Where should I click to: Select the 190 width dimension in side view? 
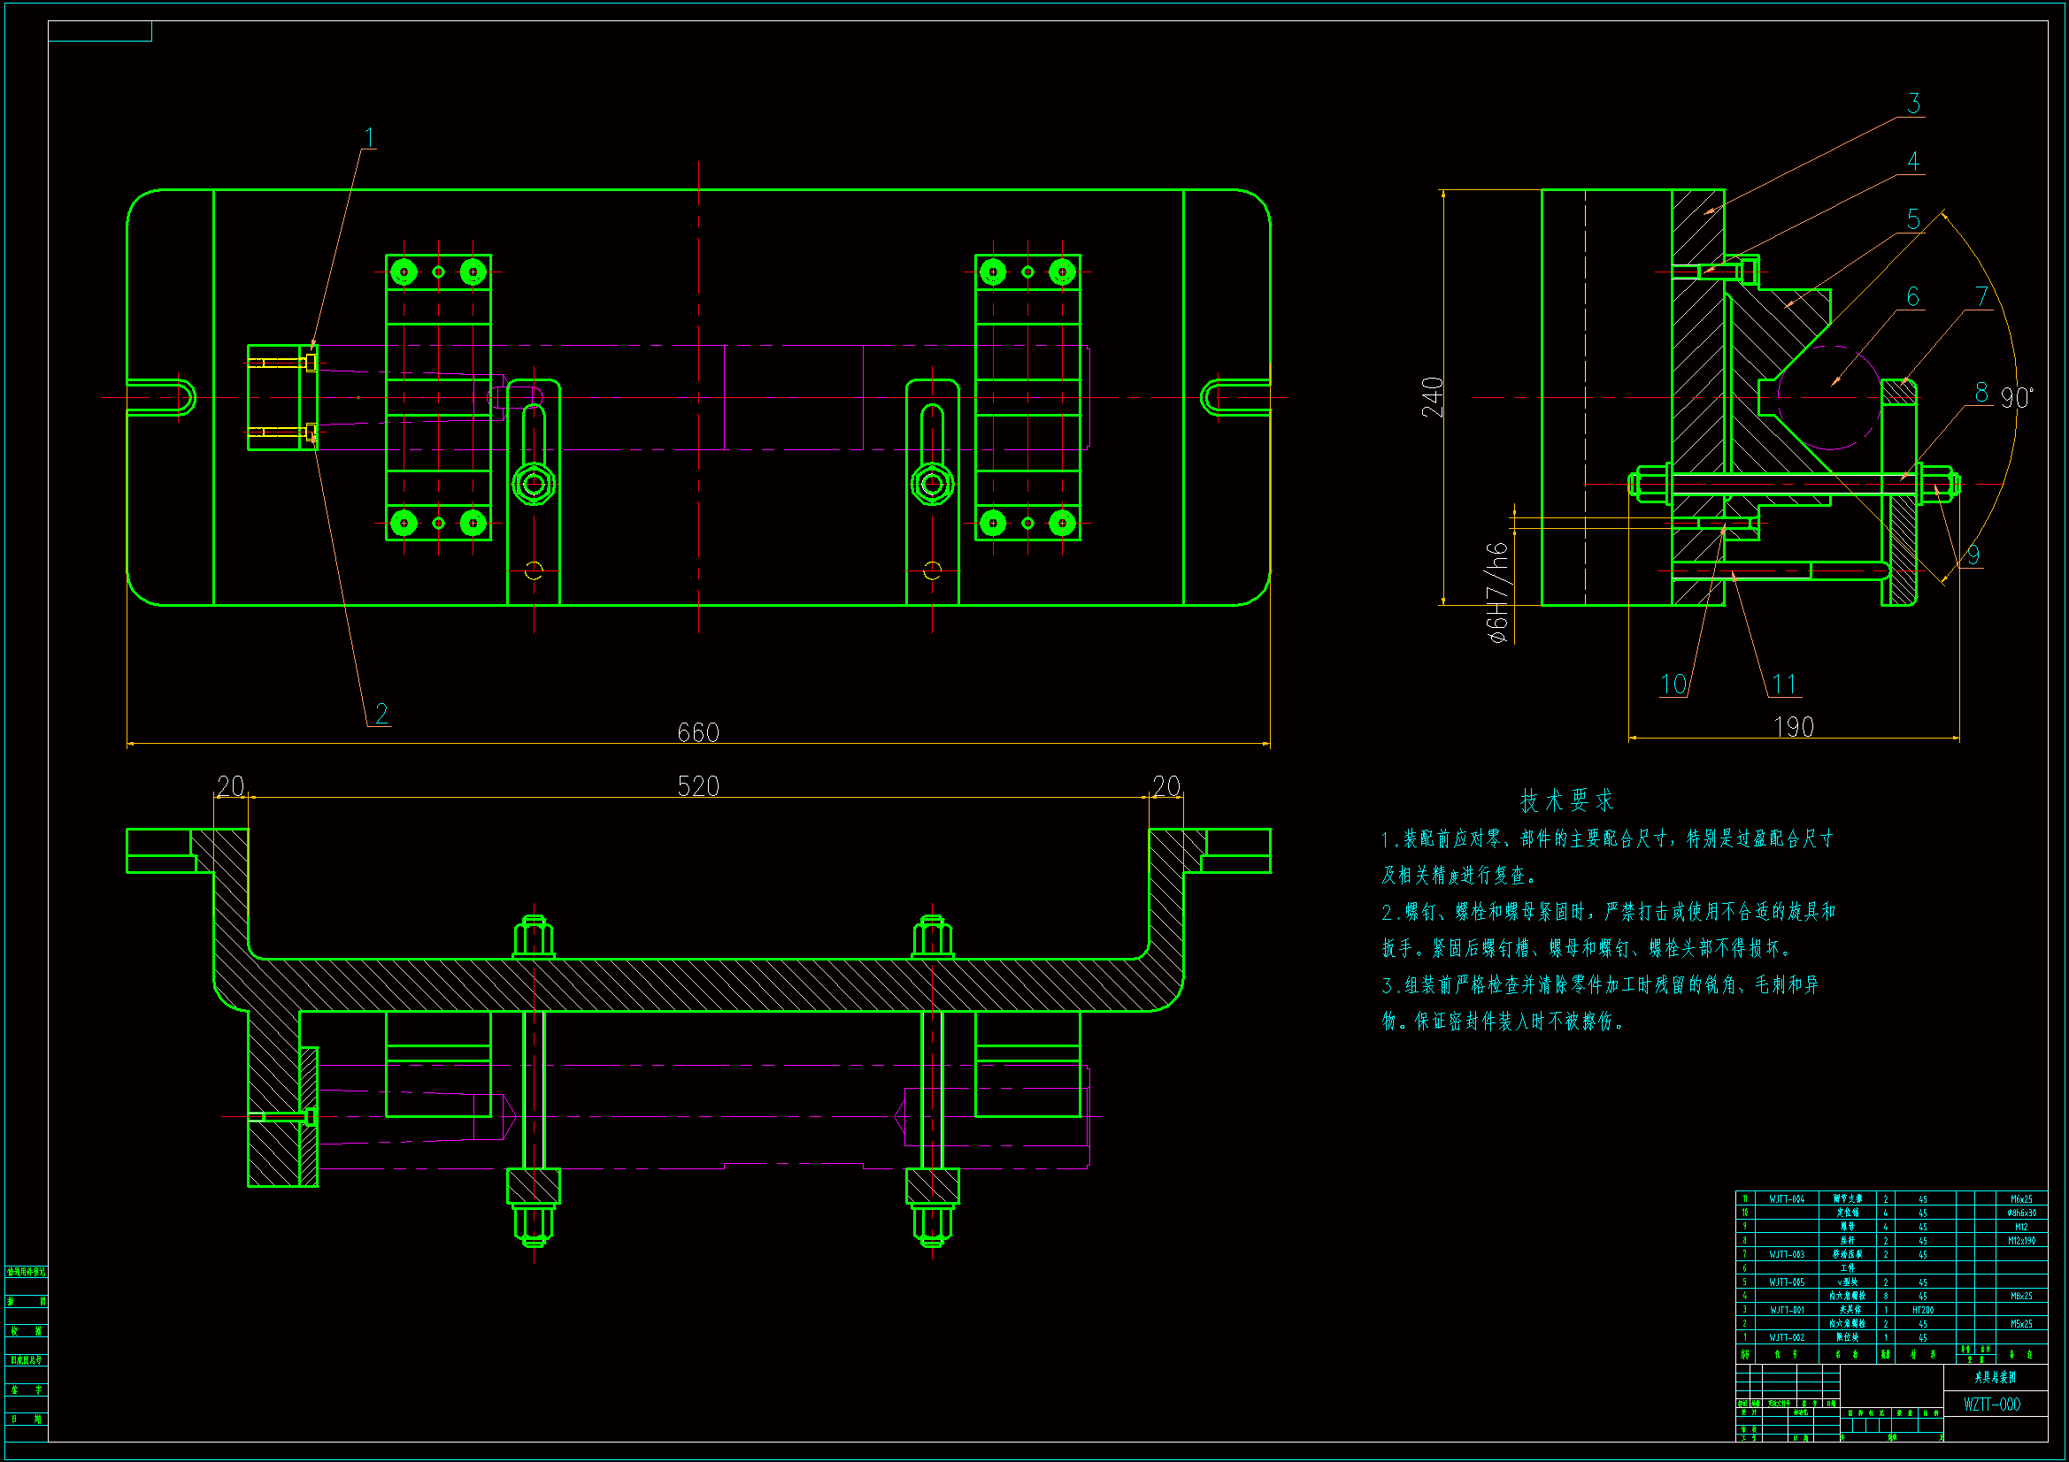[1793, 727]
